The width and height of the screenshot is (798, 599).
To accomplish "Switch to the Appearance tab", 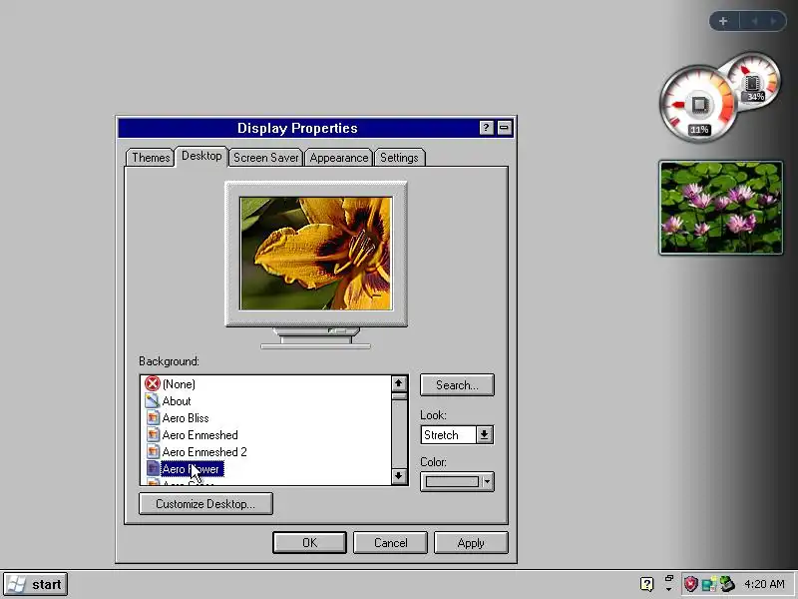I will (338, 158).
